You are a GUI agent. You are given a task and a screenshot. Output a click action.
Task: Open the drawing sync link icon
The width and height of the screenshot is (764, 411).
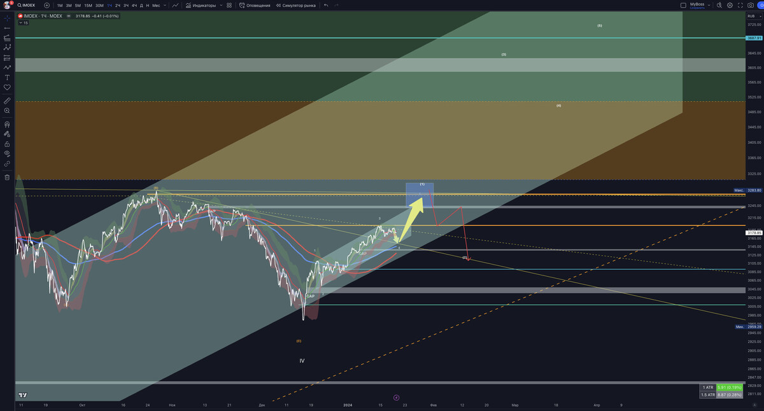tap(7, 164)
